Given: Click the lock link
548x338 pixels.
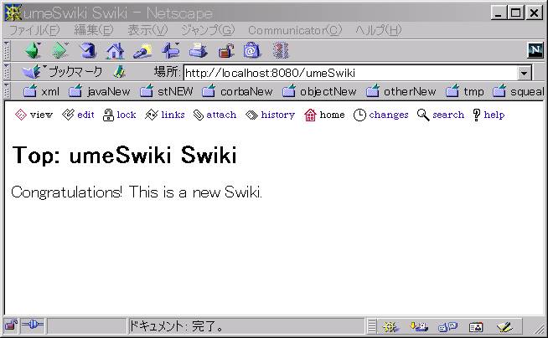Looking at the screenshot, I should (127, 115).
